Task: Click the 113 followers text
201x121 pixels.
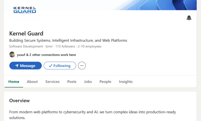Action: (65, 46)
